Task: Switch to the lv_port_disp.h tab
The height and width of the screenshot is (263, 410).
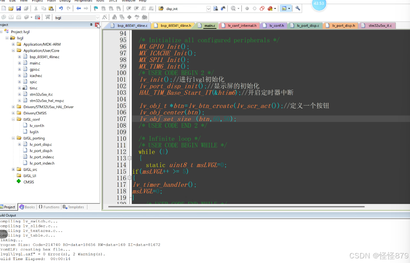Action: 341,26
